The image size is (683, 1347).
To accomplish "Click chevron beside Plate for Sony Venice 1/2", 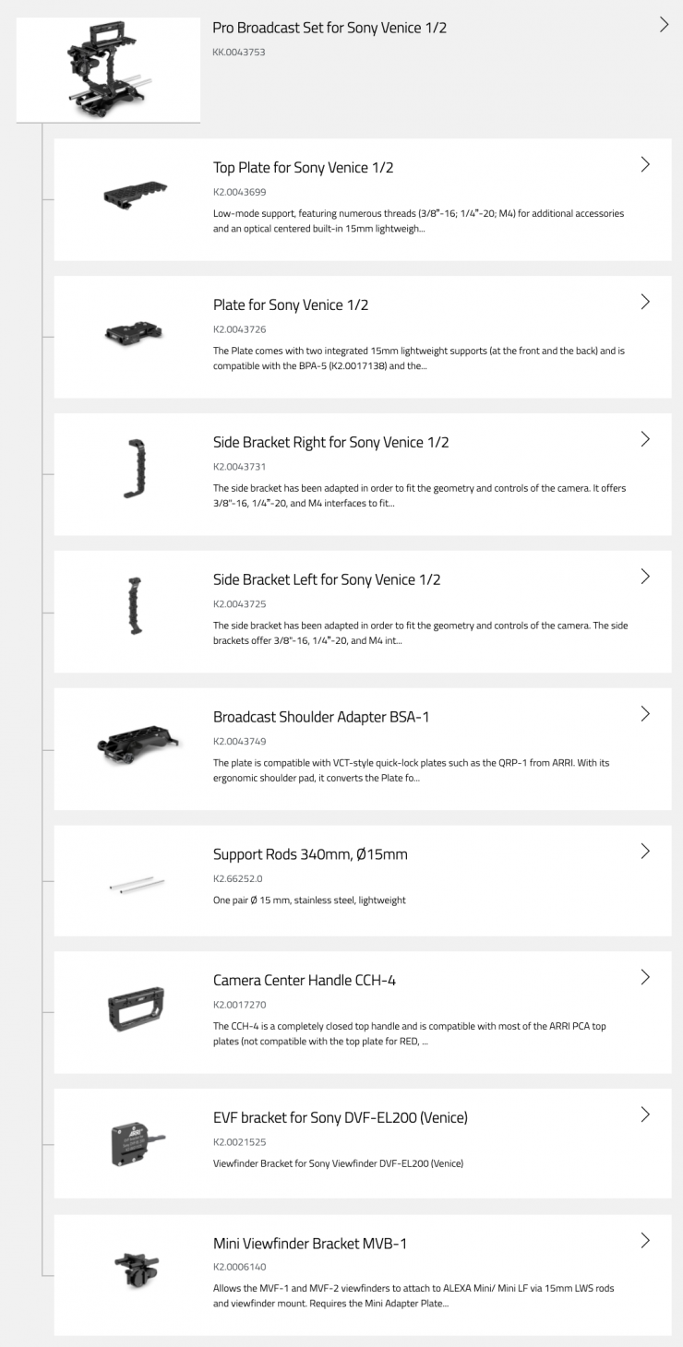I will [645, 302].
